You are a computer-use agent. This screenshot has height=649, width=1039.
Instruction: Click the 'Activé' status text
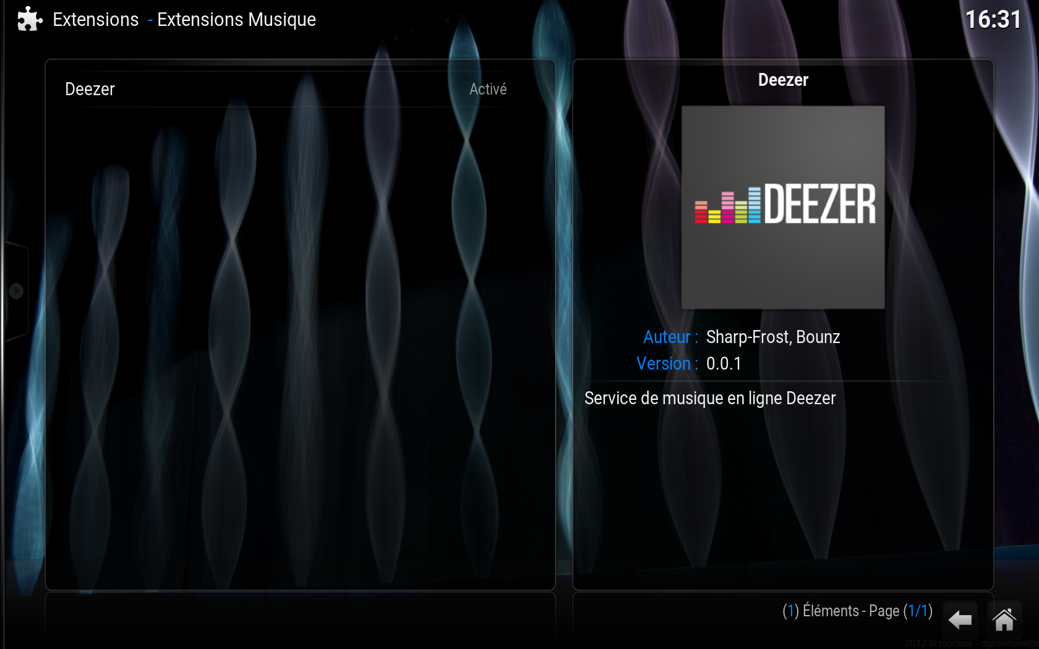(x=488, y=90)
